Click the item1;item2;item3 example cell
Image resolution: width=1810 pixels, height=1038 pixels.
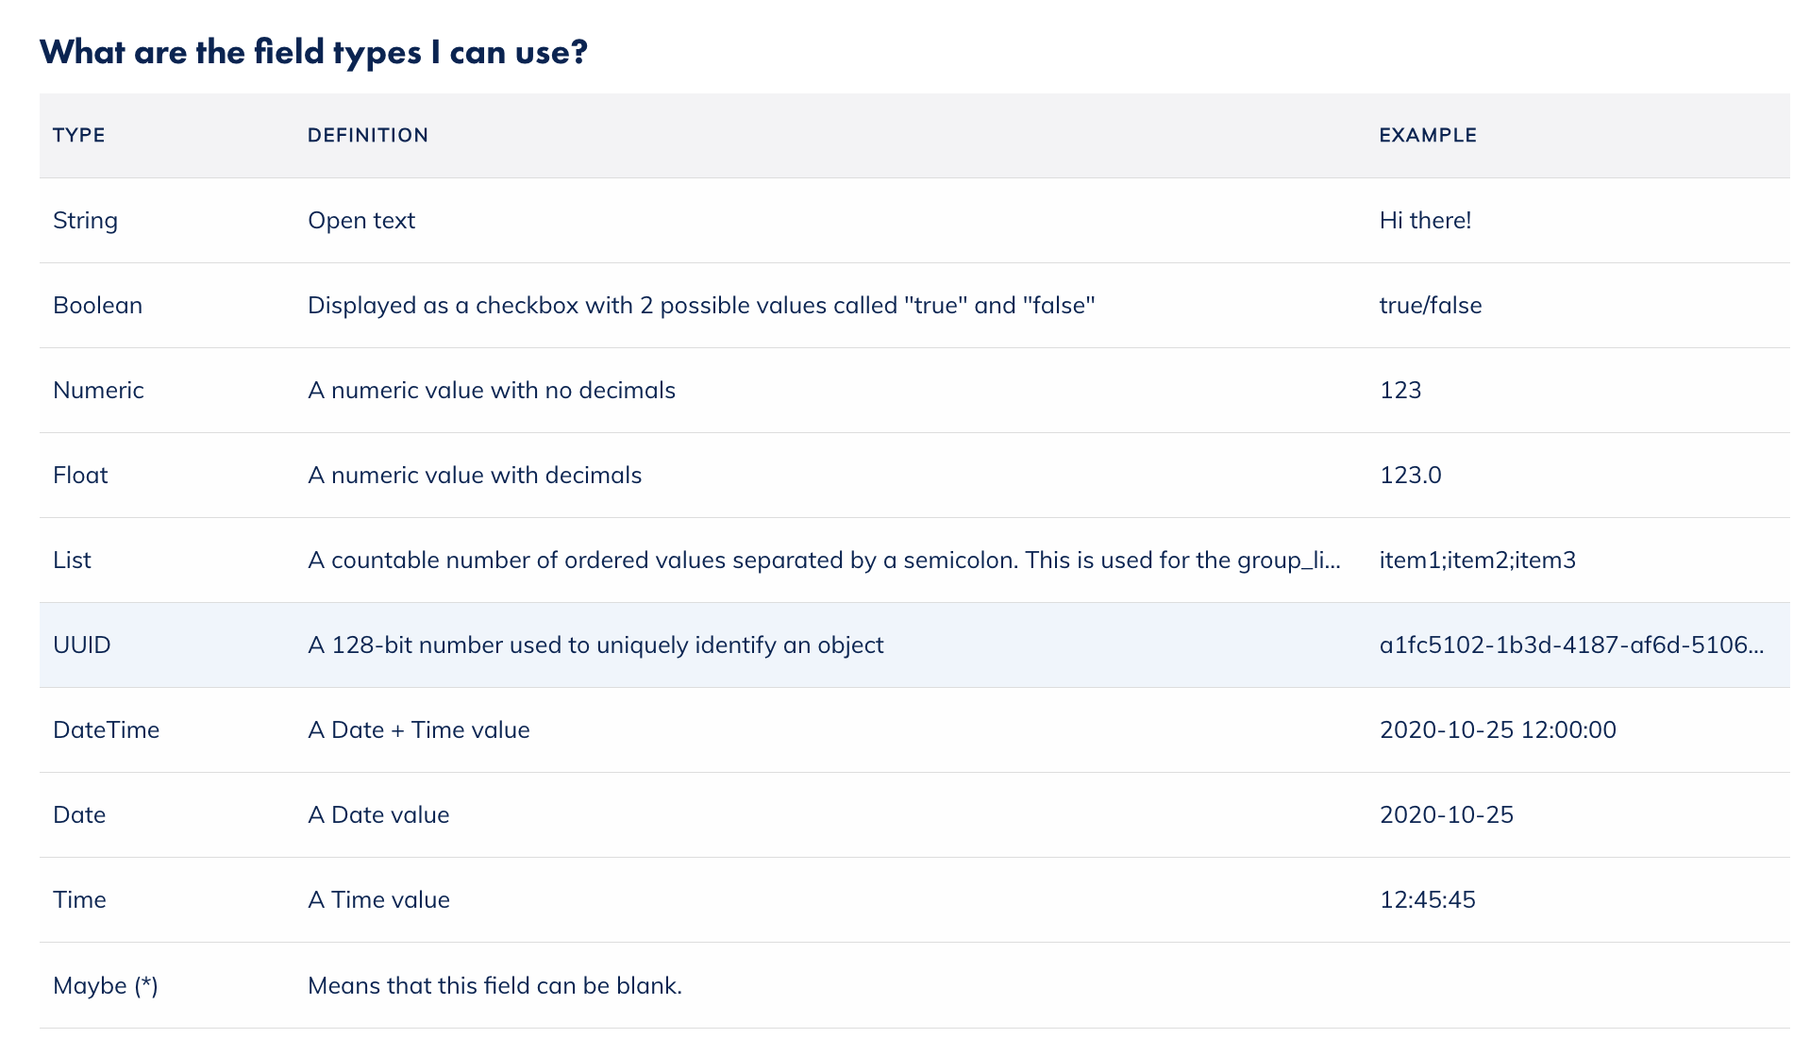[1478, 560]
